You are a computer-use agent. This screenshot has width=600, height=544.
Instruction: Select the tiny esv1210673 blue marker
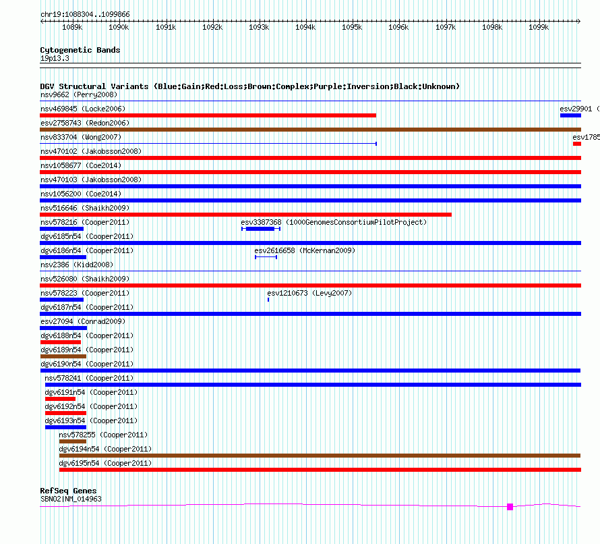(268, 300)
